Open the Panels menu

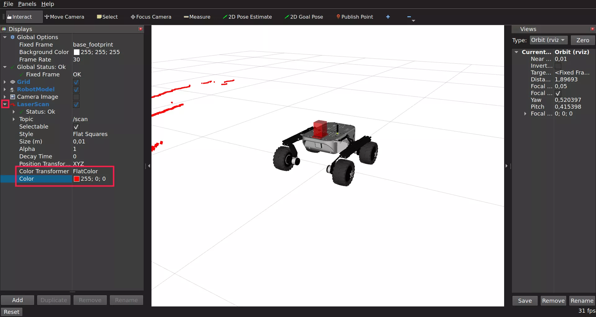point(27,4)
